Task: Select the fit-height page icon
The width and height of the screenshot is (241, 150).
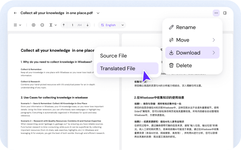Action: 51,25
